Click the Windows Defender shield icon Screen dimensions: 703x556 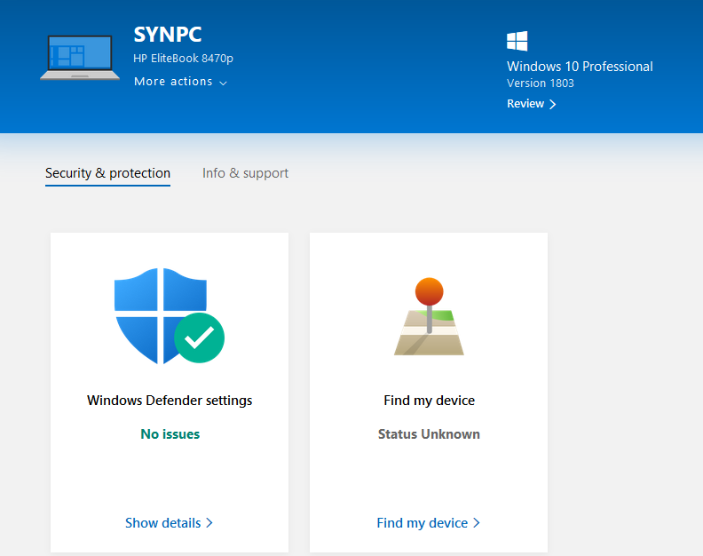pos(169,316)
